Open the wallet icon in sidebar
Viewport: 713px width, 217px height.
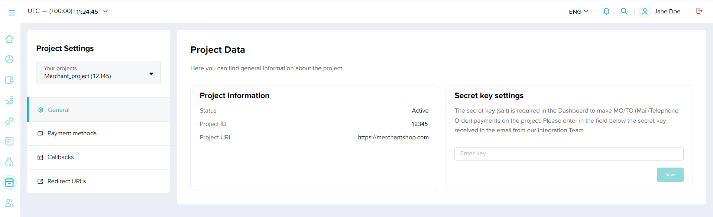point(10,80)
